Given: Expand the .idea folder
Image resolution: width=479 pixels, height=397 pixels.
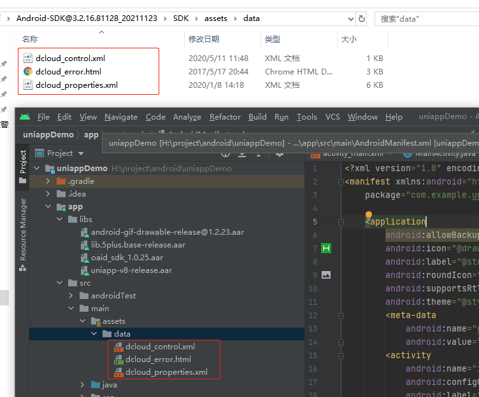Looking at the screenshot, I should tap(48, 194).
